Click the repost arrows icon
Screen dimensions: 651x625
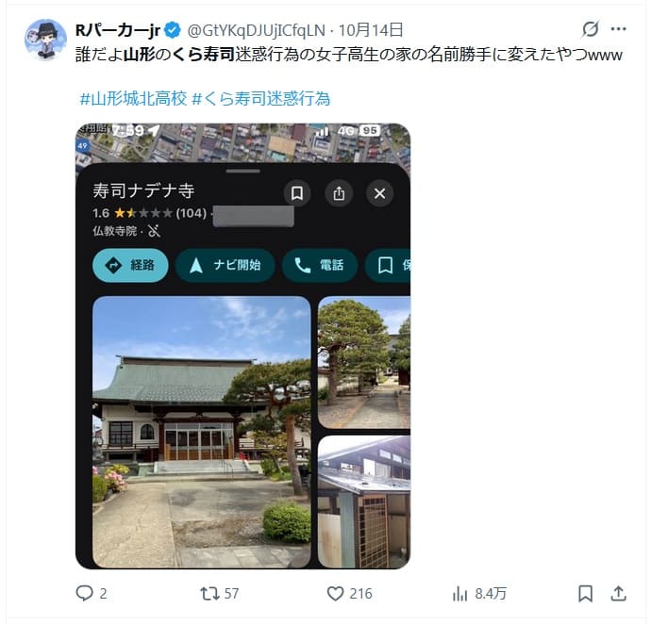pyautogui.click(x=209, y=594)
